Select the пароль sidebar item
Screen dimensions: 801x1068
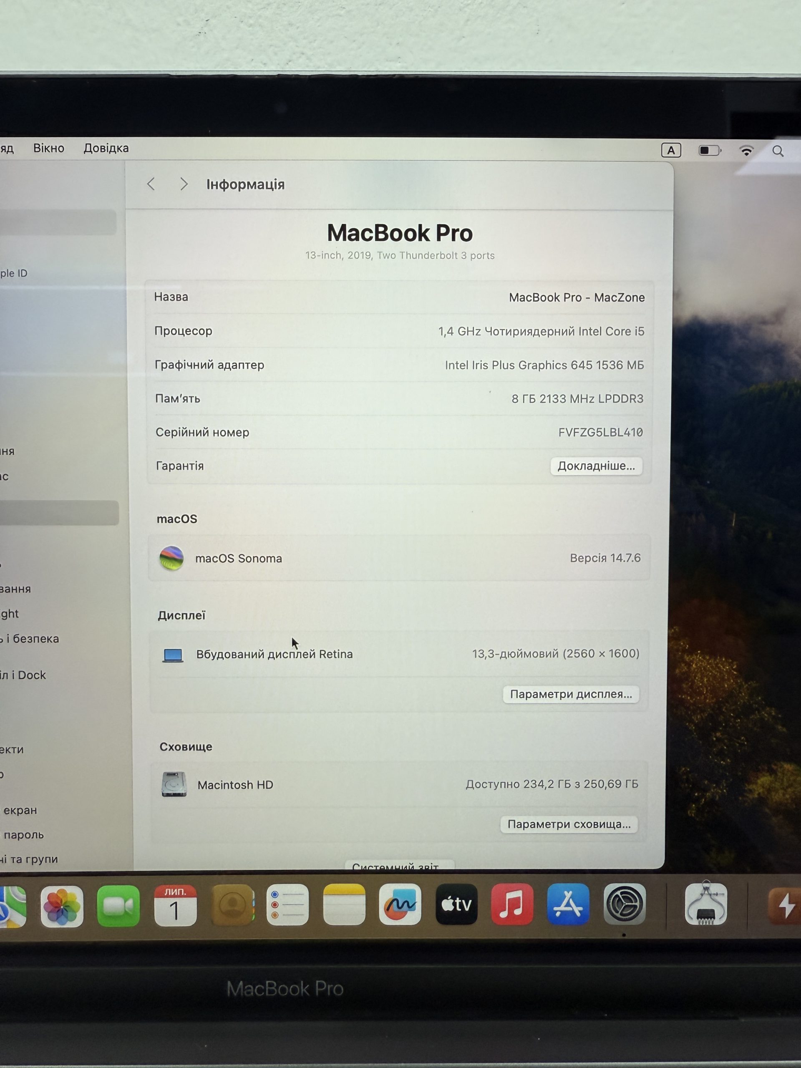pos(23,835)
